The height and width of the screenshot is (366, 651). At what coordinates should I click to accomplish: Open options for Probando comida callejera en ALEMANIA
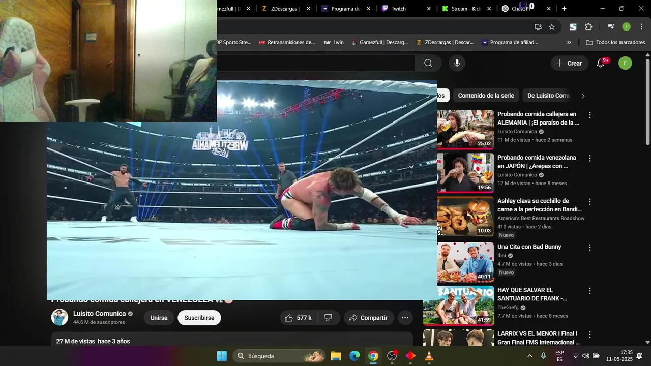tap(590, 115)
